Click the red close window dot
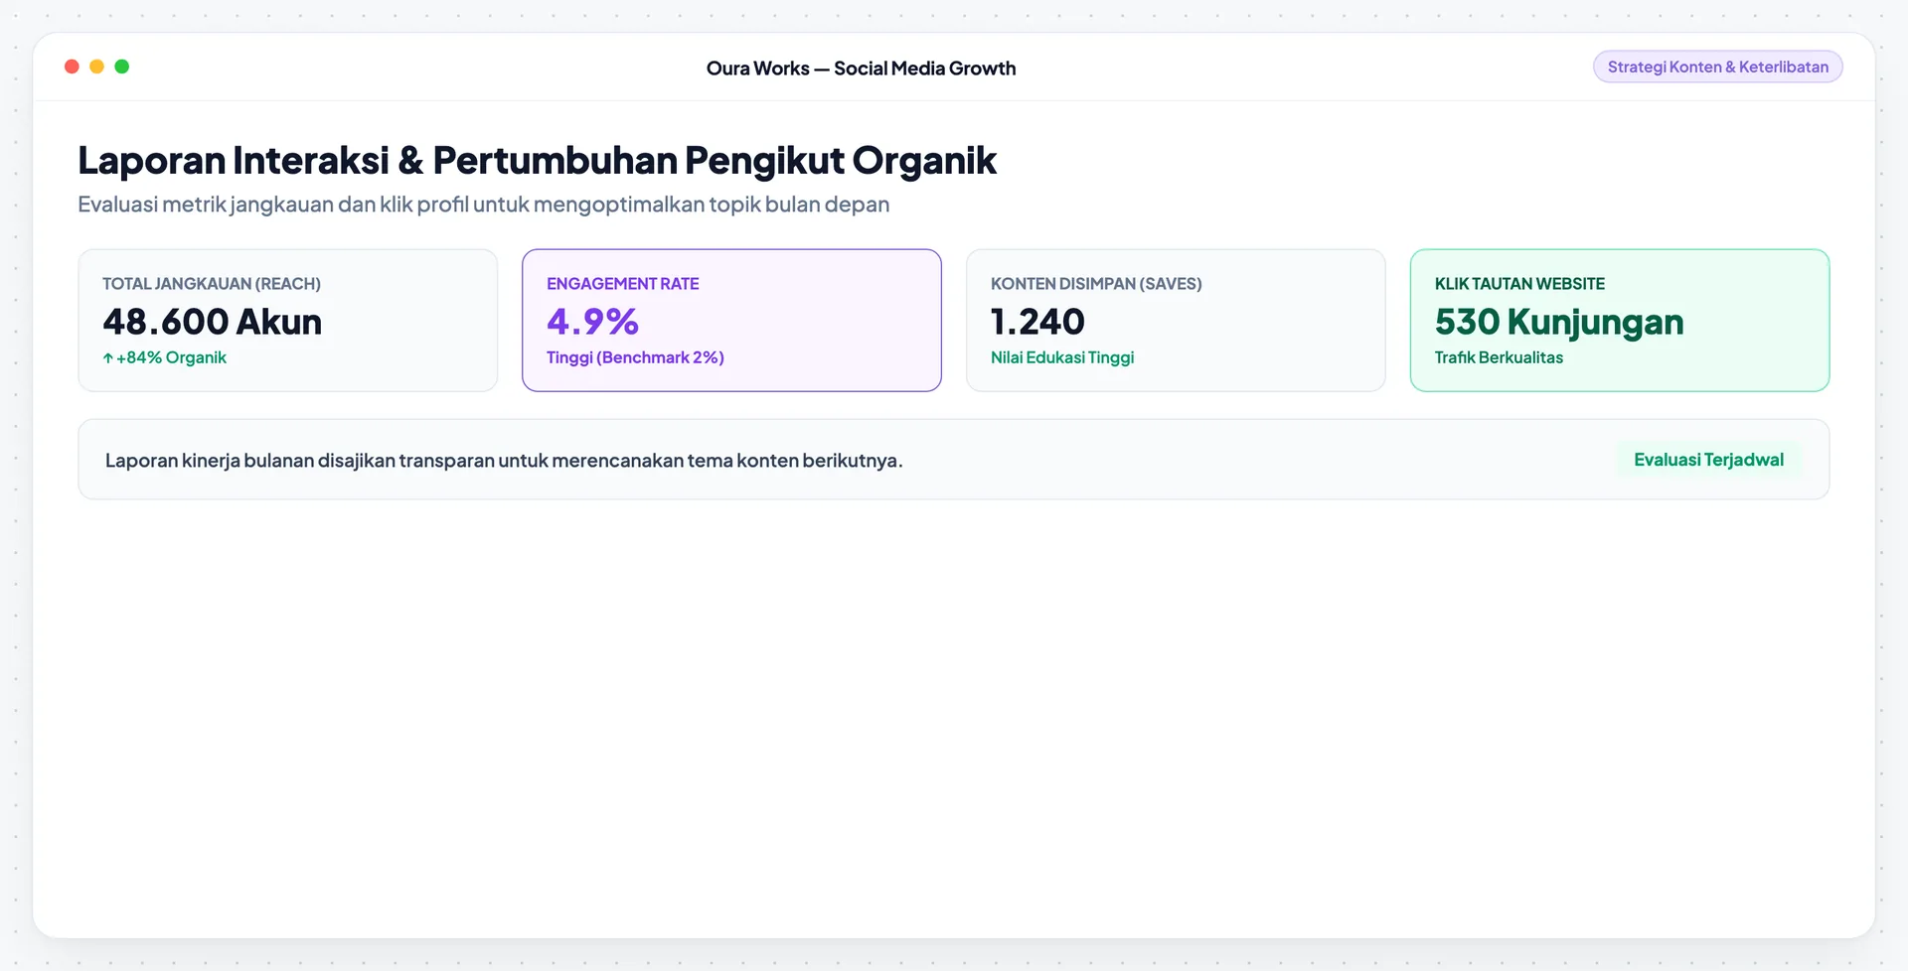1908x971 pixels. tap(72, 67)
